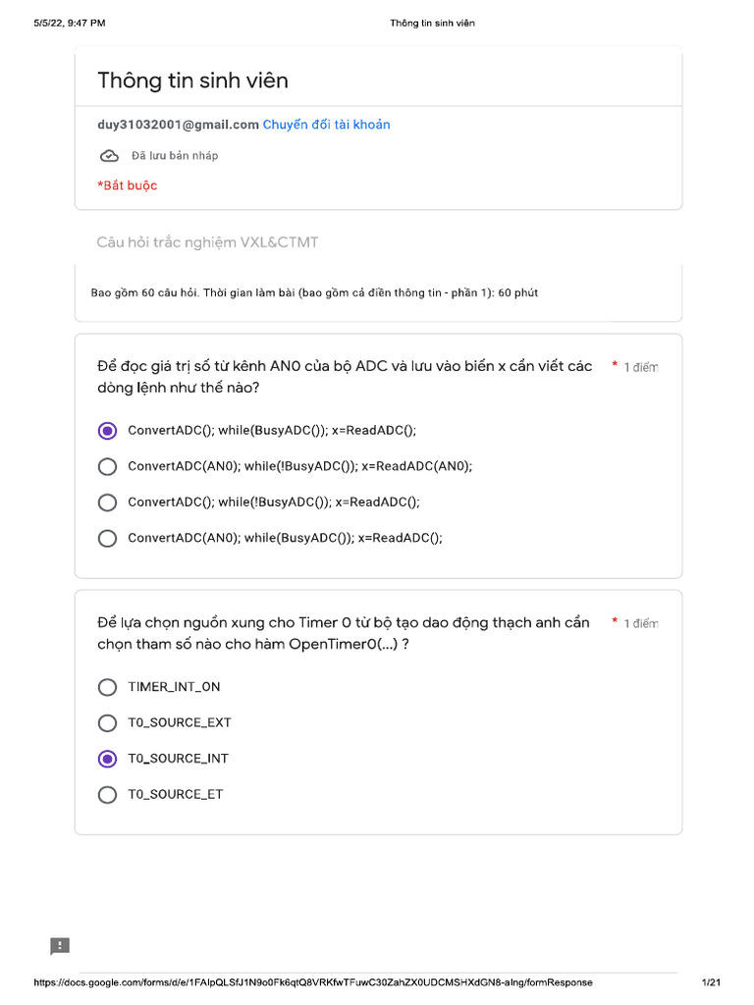Click the form title Thông tin sinh viên
The image size is (754, 1005).
[x=192, y=80]
